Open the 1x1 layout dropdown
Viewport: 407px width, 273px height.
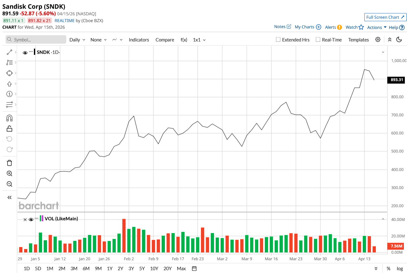(x=199, y=40)
